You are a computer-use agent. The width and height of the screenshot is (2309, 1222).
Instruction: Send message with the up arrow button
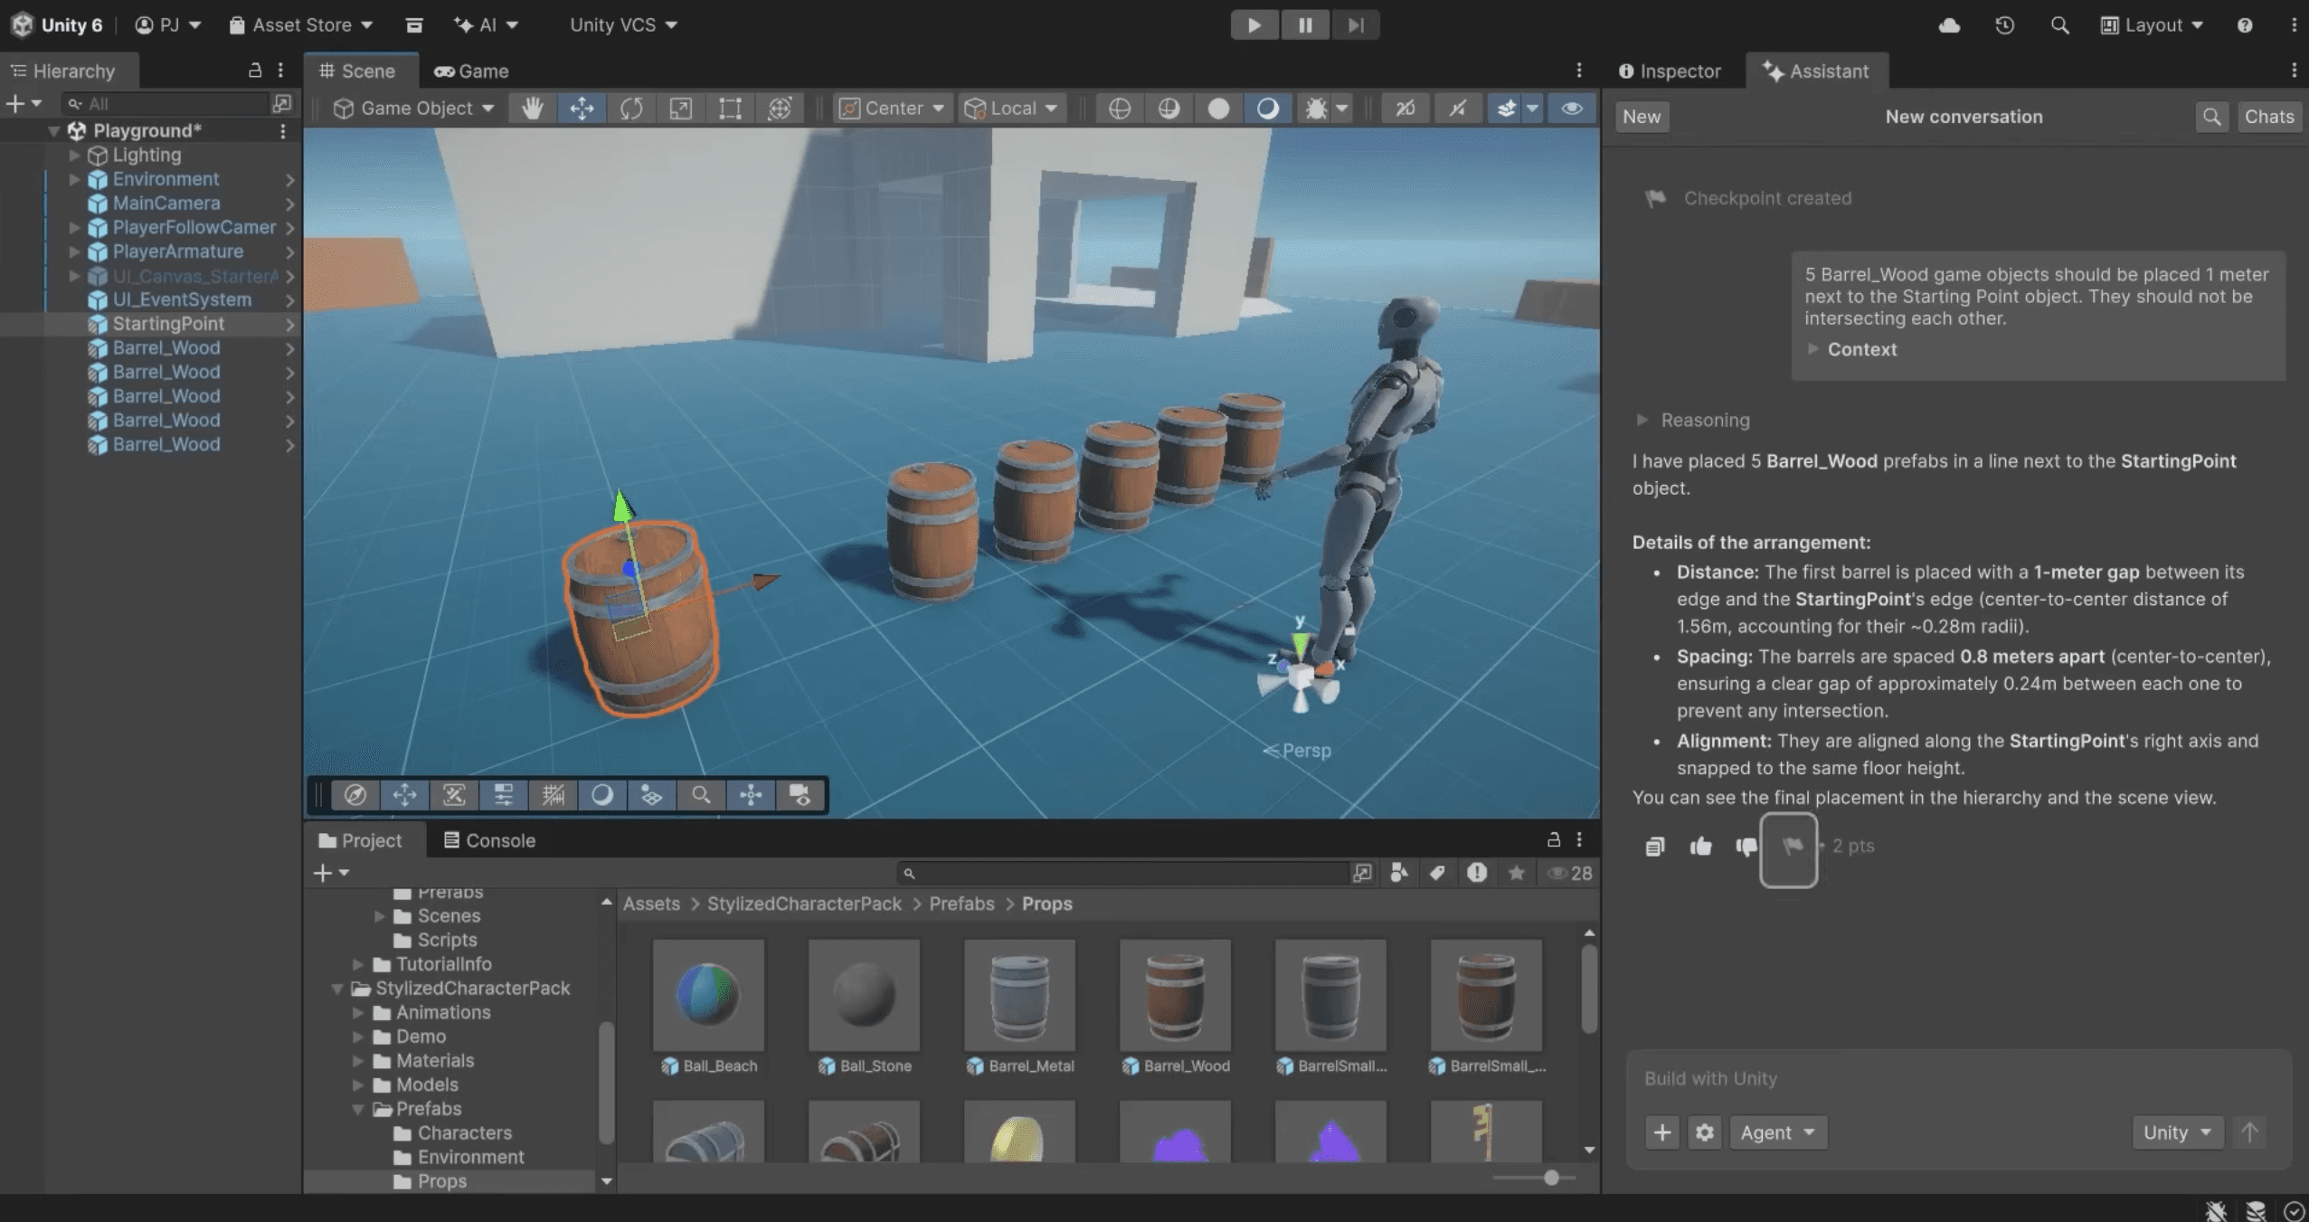tap(2250, 1132)
